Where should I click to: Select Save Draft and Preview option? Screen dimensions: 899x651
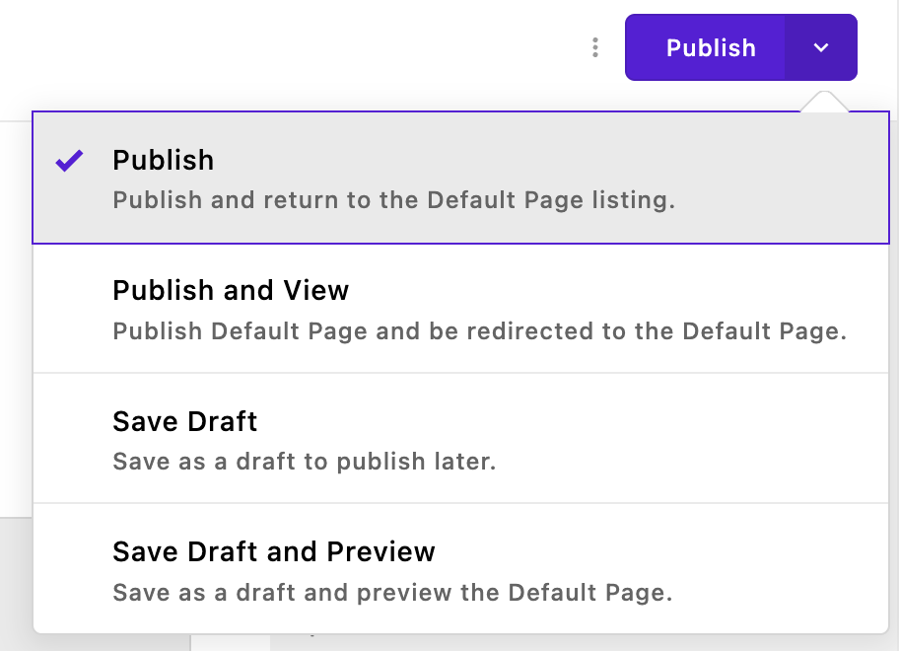point(274,551)
